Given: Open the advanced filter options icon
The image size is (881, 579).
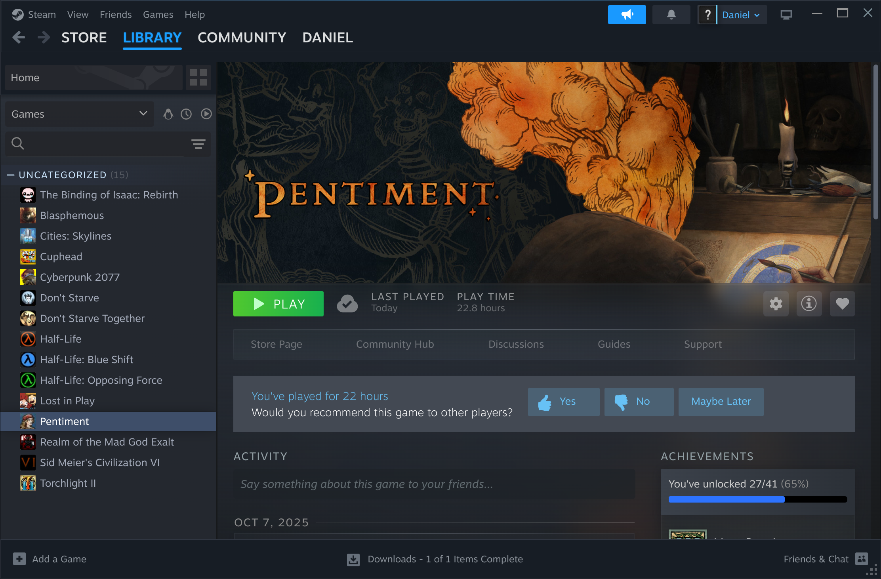Looking at the screenshot, I should pos(198,144).
